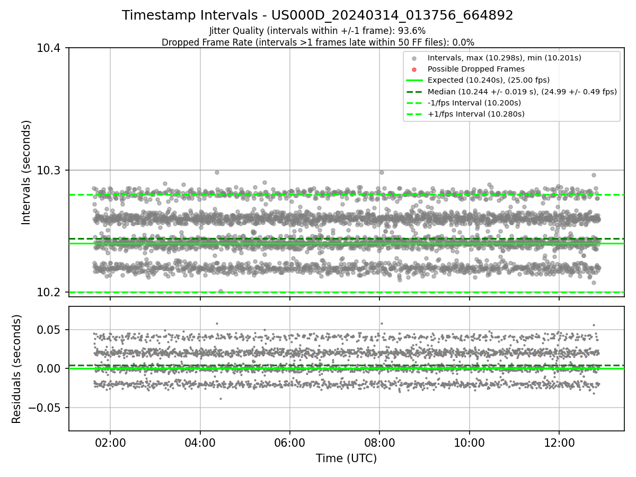
Task: Click the 08:00 time tick label
Action: point(379,443)
